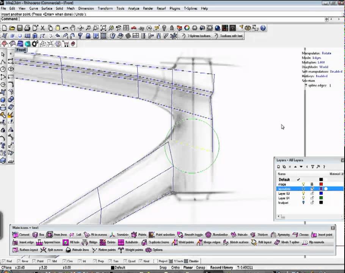
Task: Enable the Project osnap checkbox
Action: pos(155,261)
